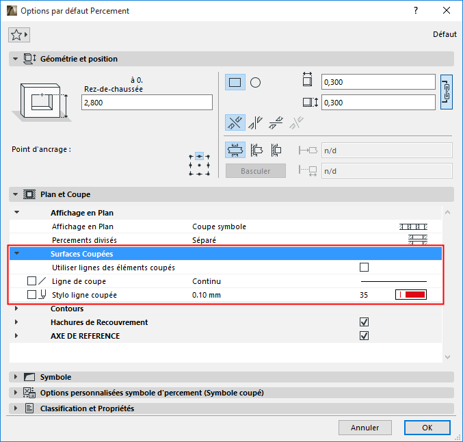
Task: Open the red pen color swatch
Action: point(411,295)
